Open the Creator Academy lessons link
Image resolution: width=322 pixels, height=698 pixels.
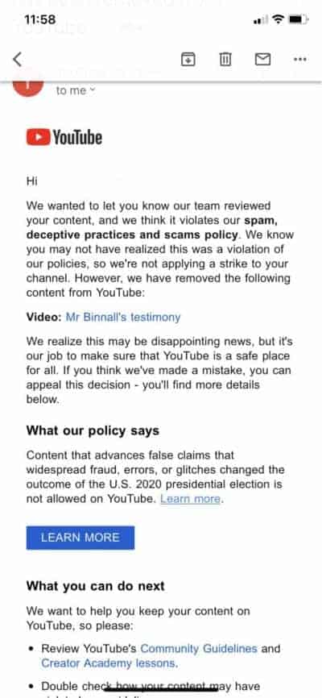click(x=109, y=663)
